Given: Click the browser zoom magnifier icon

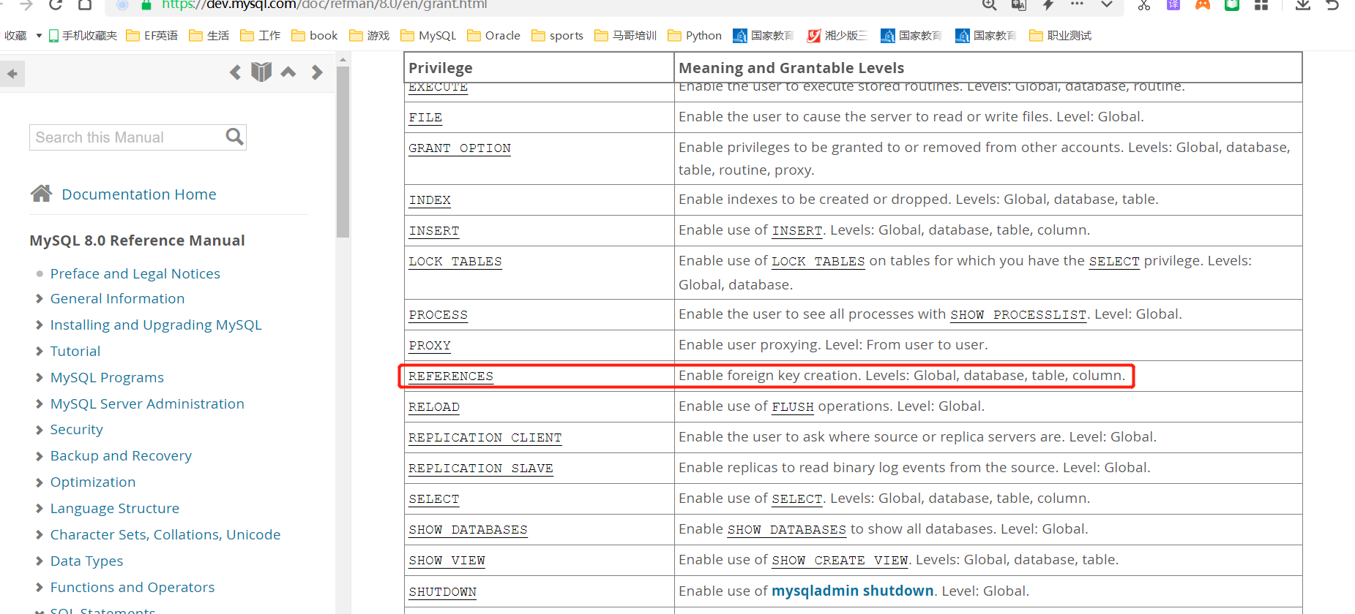Looking at the screenshot, I should pos(989,4).
